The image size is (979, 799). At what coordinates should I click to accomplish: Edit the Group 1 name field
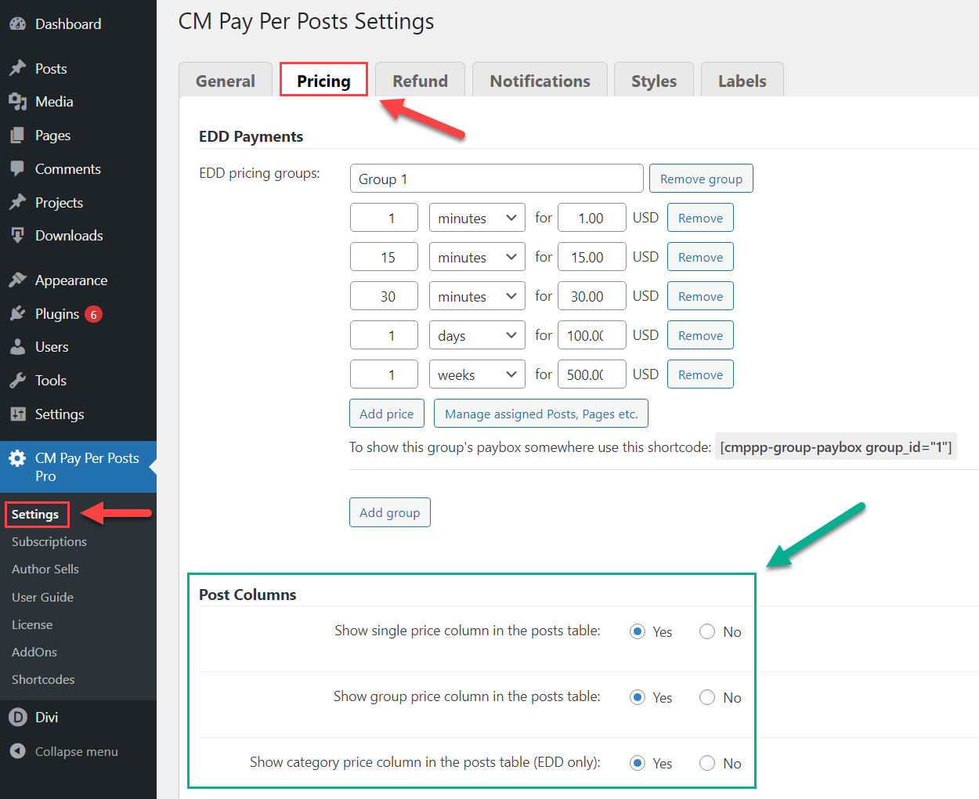[497, 179]
